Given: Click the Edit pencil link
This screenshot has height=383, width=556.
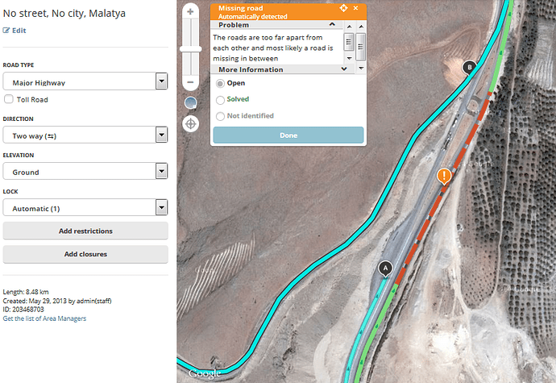Looking at the screenshot, I should click(x=15, y=30).
